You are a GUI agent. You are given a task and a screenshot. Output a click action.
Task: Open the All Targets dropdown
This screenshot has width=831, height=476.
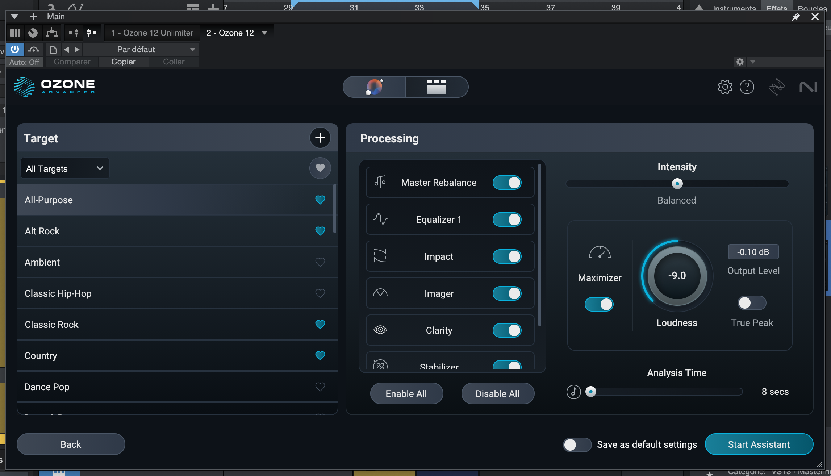point(65,168)
